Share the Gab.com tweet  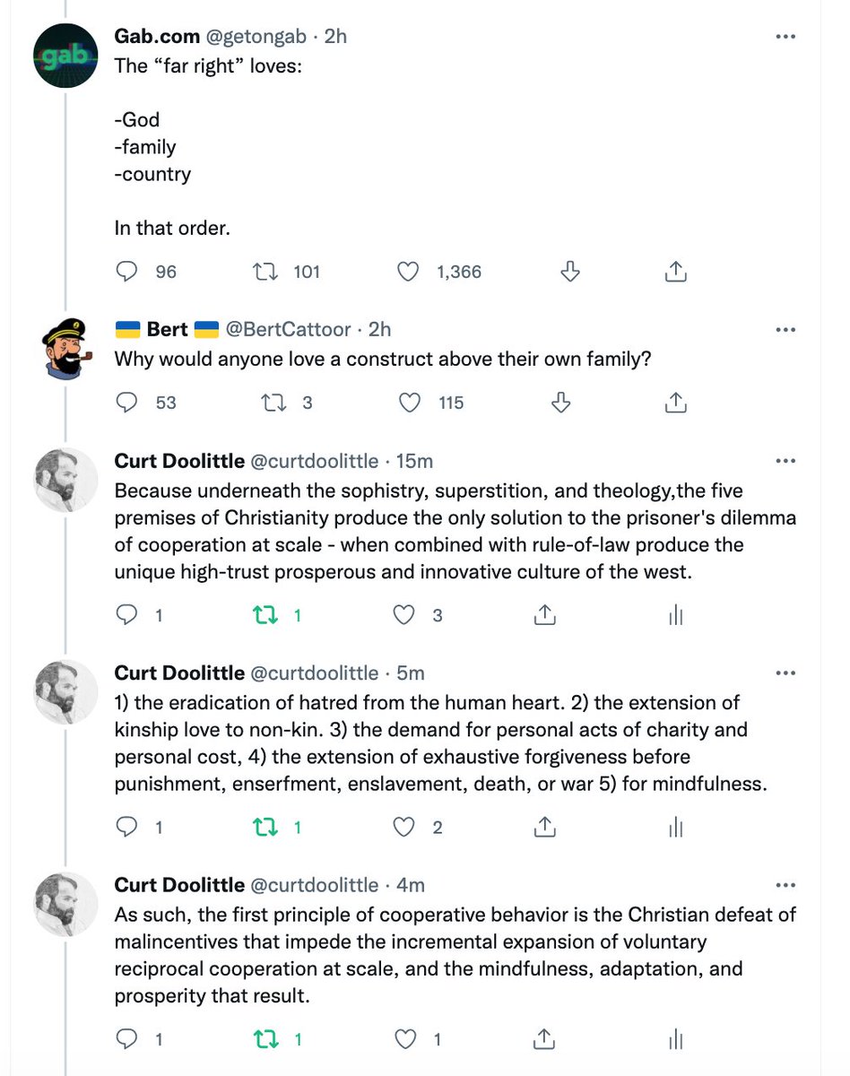click(x=677, y=271)
